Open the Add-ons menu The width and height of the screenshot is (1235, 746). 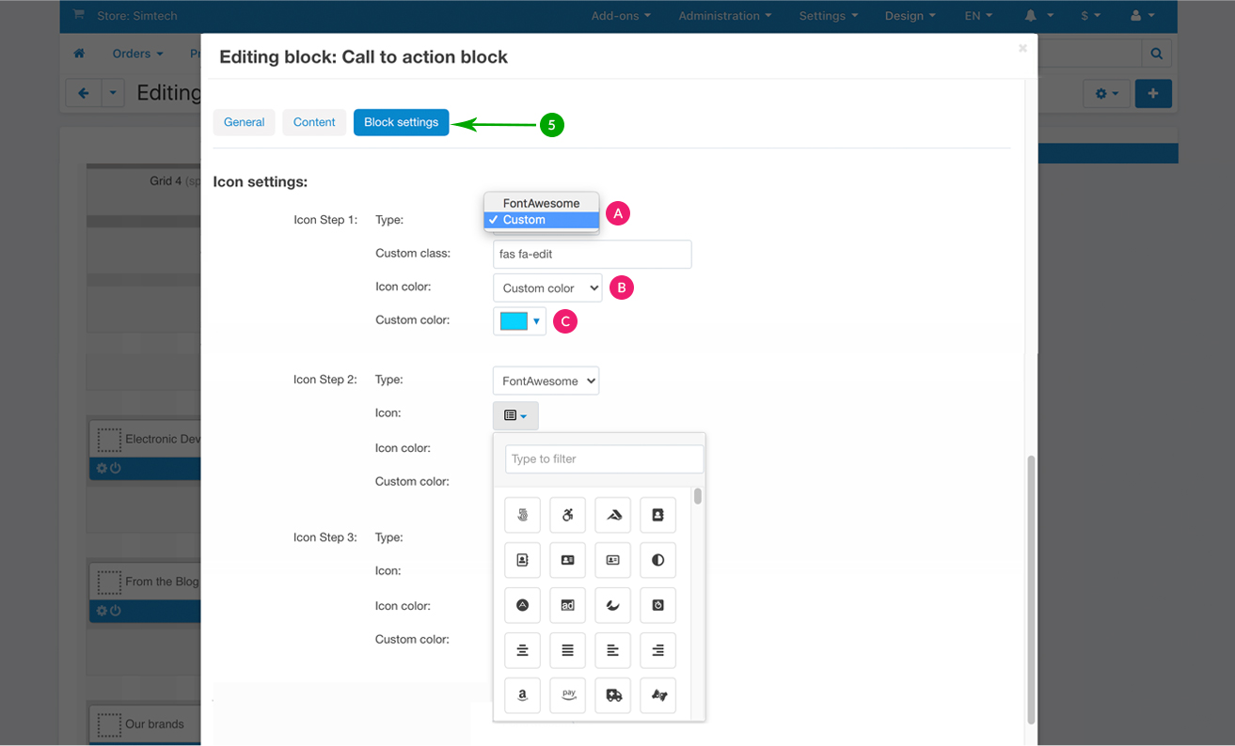click(x=620, y=16)
